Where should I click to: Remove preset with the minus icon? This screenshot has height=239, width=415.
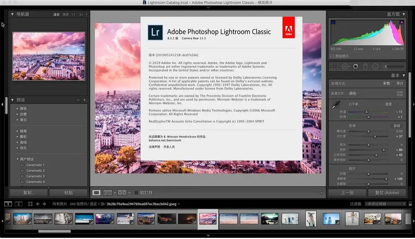point(78,100)
